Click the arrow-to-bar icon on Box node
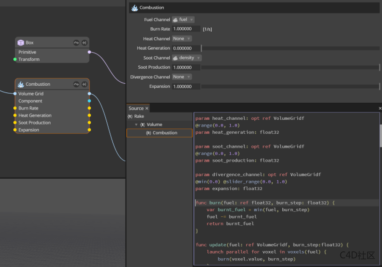 pyautogui.click(x=84, y=43)
